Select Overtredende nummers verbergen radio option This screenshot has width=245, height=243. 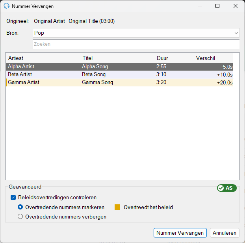(x=20, y=217)
